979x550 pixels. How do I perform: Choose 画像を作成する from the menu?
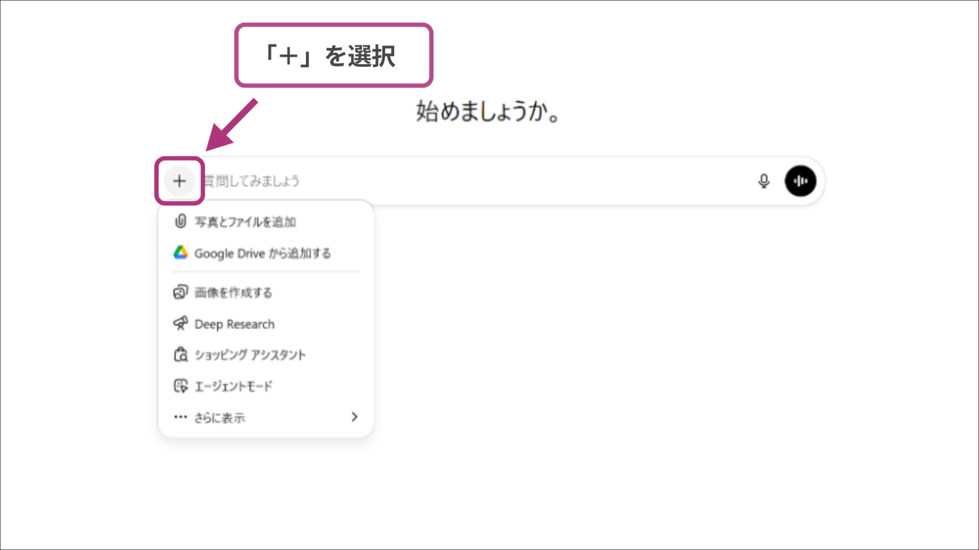click(233, 292)
